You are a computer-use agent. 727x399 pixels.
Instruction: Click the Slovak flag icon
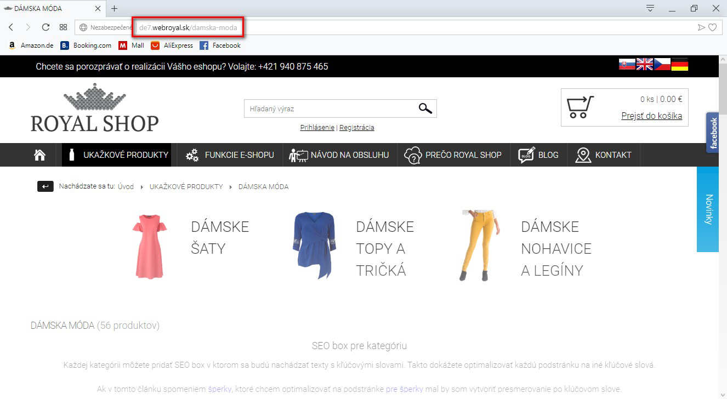tap(627, 64)
